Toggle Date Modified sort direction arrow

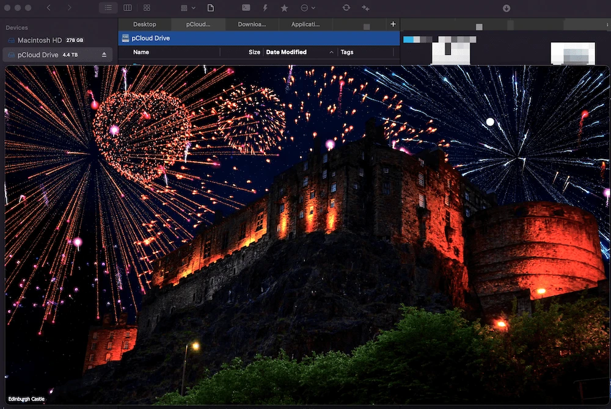pyautogui.click(x=331, y=52)
